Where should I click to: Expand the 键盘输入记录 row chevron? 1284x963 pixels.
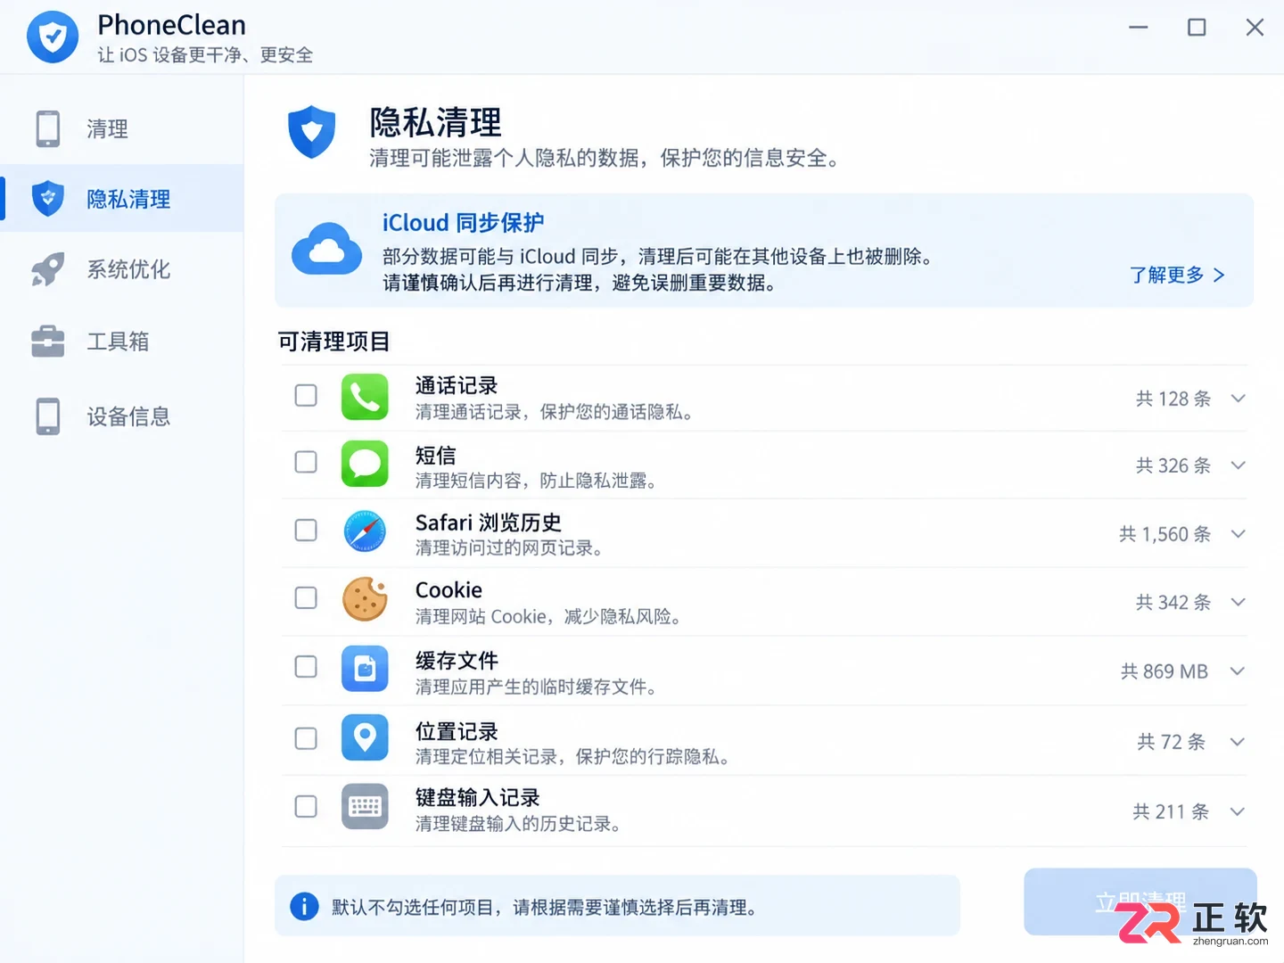1238,811
